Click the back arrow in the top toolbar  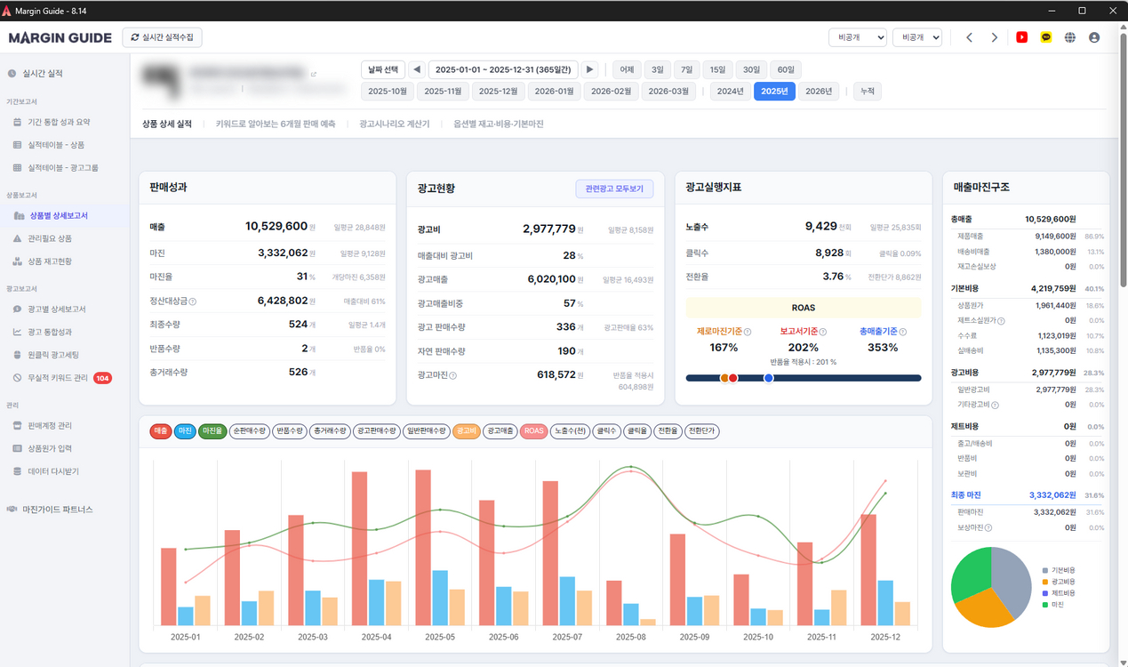pos(970,37)
